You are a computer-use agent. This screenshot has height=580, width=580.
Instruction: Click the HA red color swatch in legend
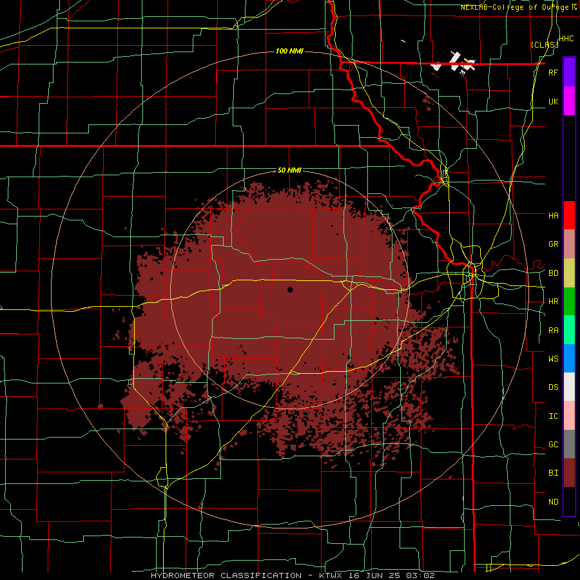click(569, 215)
